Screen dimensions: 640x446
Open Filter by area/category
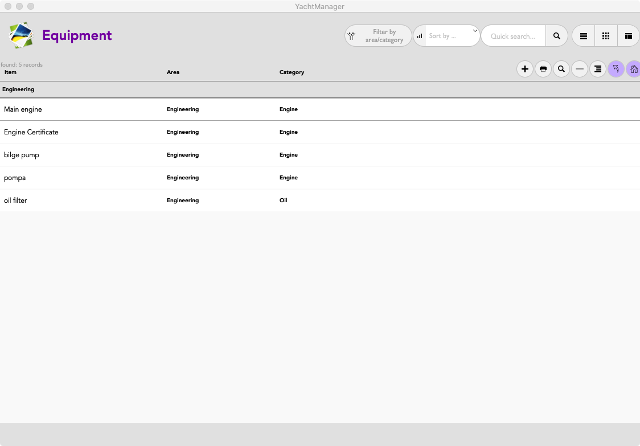(378, 36)
